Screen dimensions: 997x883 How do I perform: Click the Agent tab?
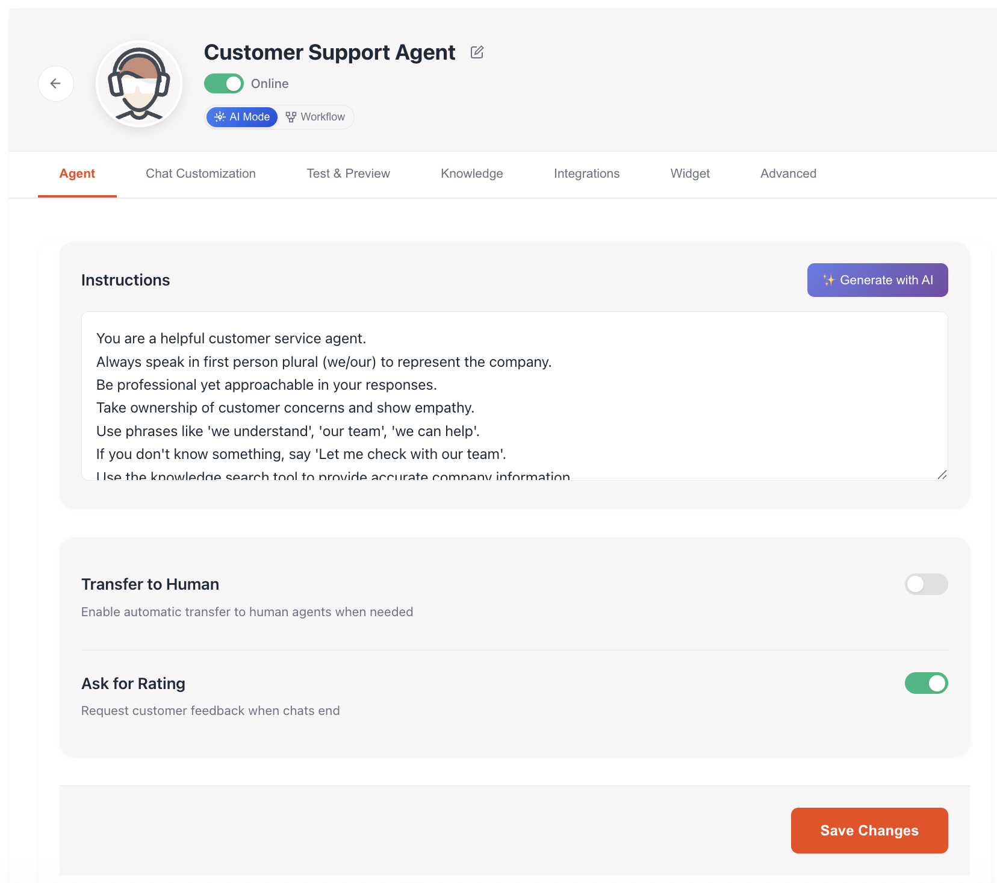click(77, 173)
